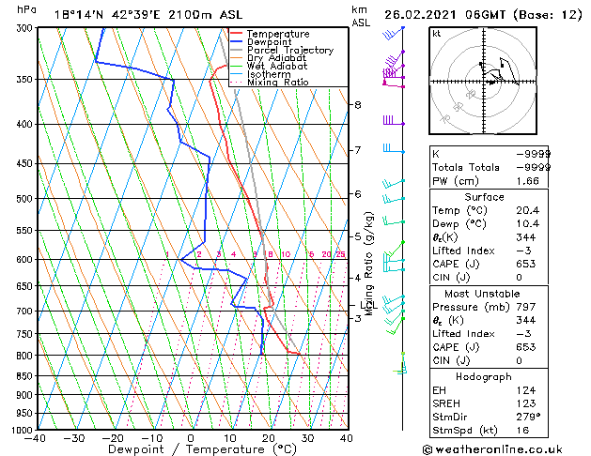The width and height of the screenshot is (591, 456).
Task: Click the 850 hPa pressure label
Action: (x=26, y=376)
